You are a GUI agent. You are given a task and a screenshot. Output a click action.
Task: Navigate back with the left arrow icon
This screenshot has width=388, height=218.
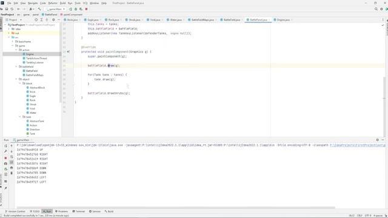[x=19, y=9]
